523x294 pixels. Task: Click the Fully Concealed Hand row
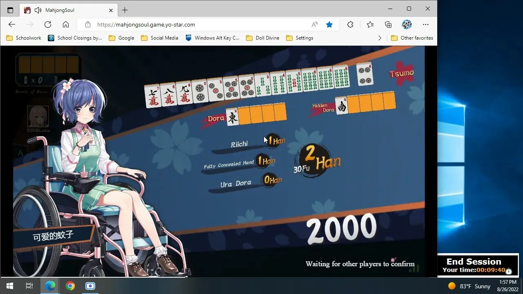239,163
